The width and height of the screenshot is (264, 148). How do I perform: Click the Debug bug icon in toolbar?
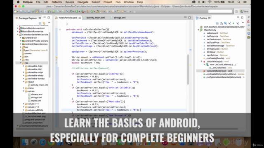point(71,12)
